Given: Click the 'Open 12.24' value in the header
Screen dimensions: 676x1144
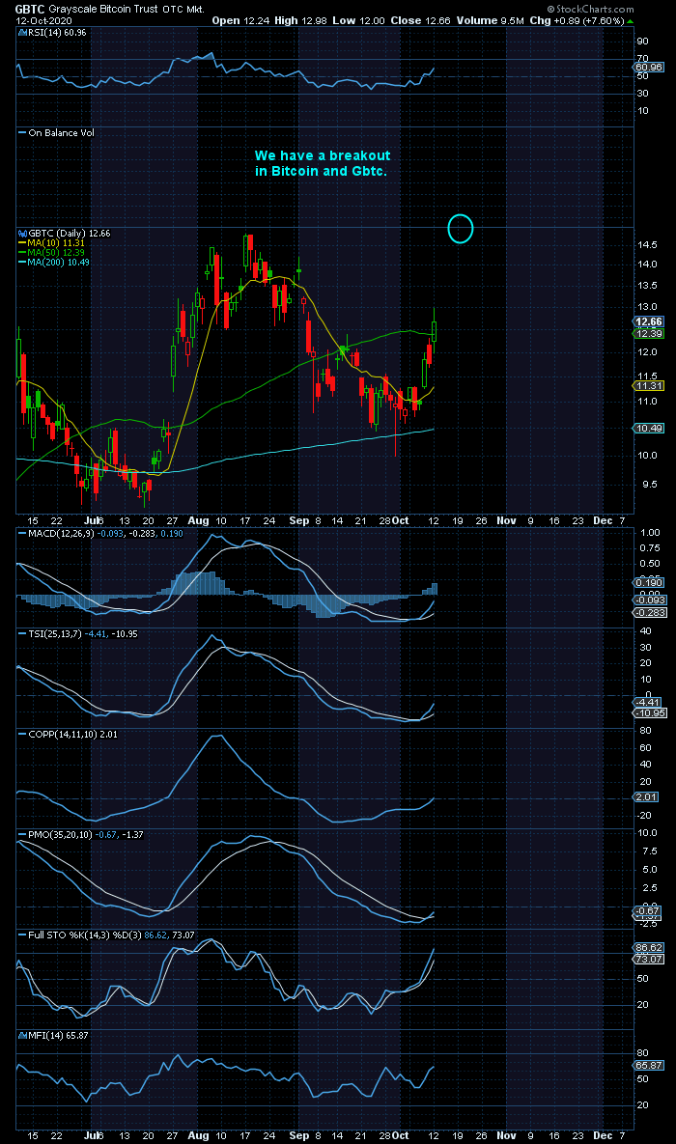Looking at the screenshot, I should (239, 20).
